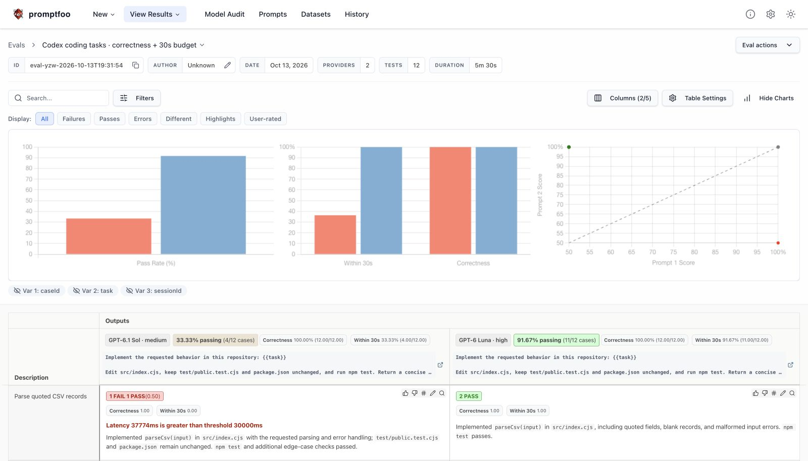
Task: Toggle light/dark theme sun icon
Action: click(x=791, y=14)
